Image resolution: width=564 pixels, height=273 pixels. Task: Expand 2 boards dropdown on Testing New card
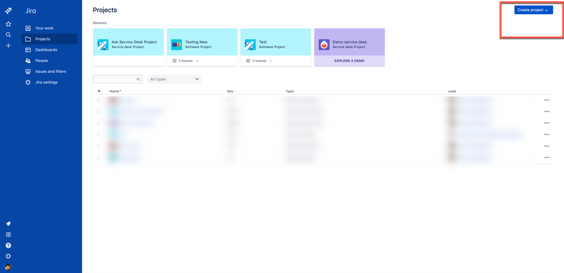coord(186,61)
